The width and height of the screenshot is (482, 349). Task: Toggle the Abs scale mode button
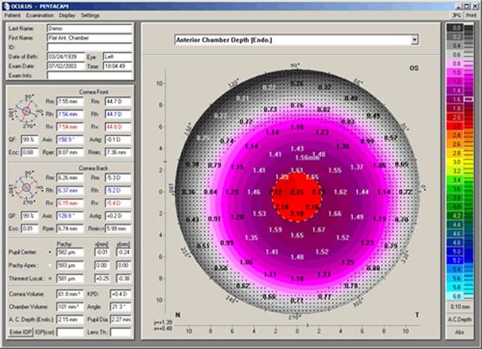pos(460,332)
